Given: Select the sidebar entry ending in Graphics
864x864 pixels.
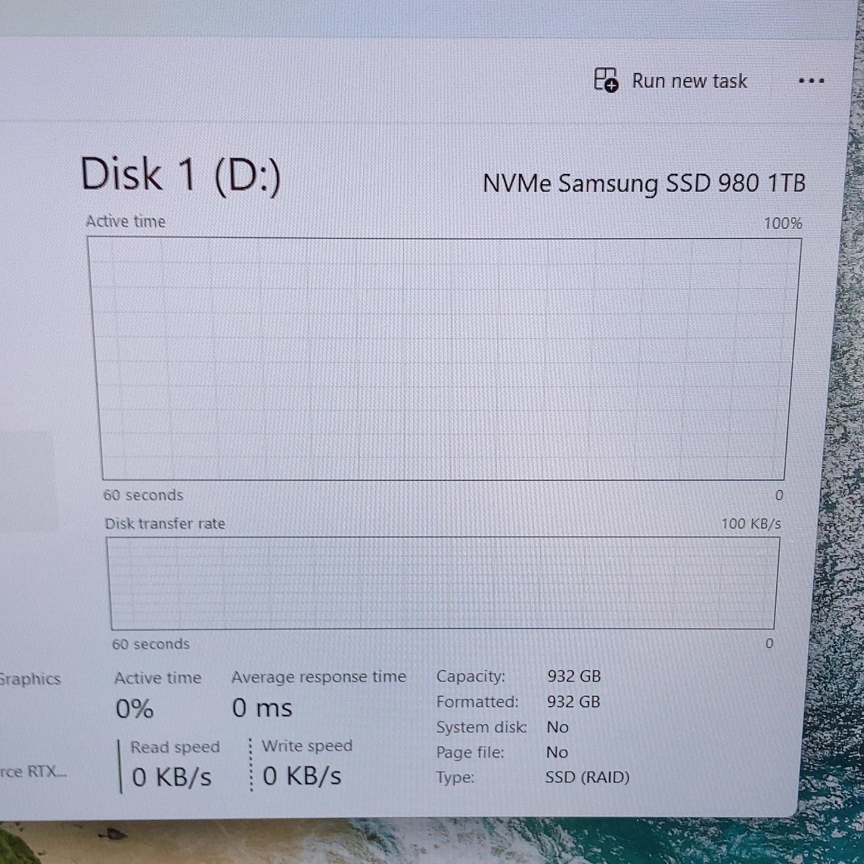Looking at the screenshot, I should [30, 679].
